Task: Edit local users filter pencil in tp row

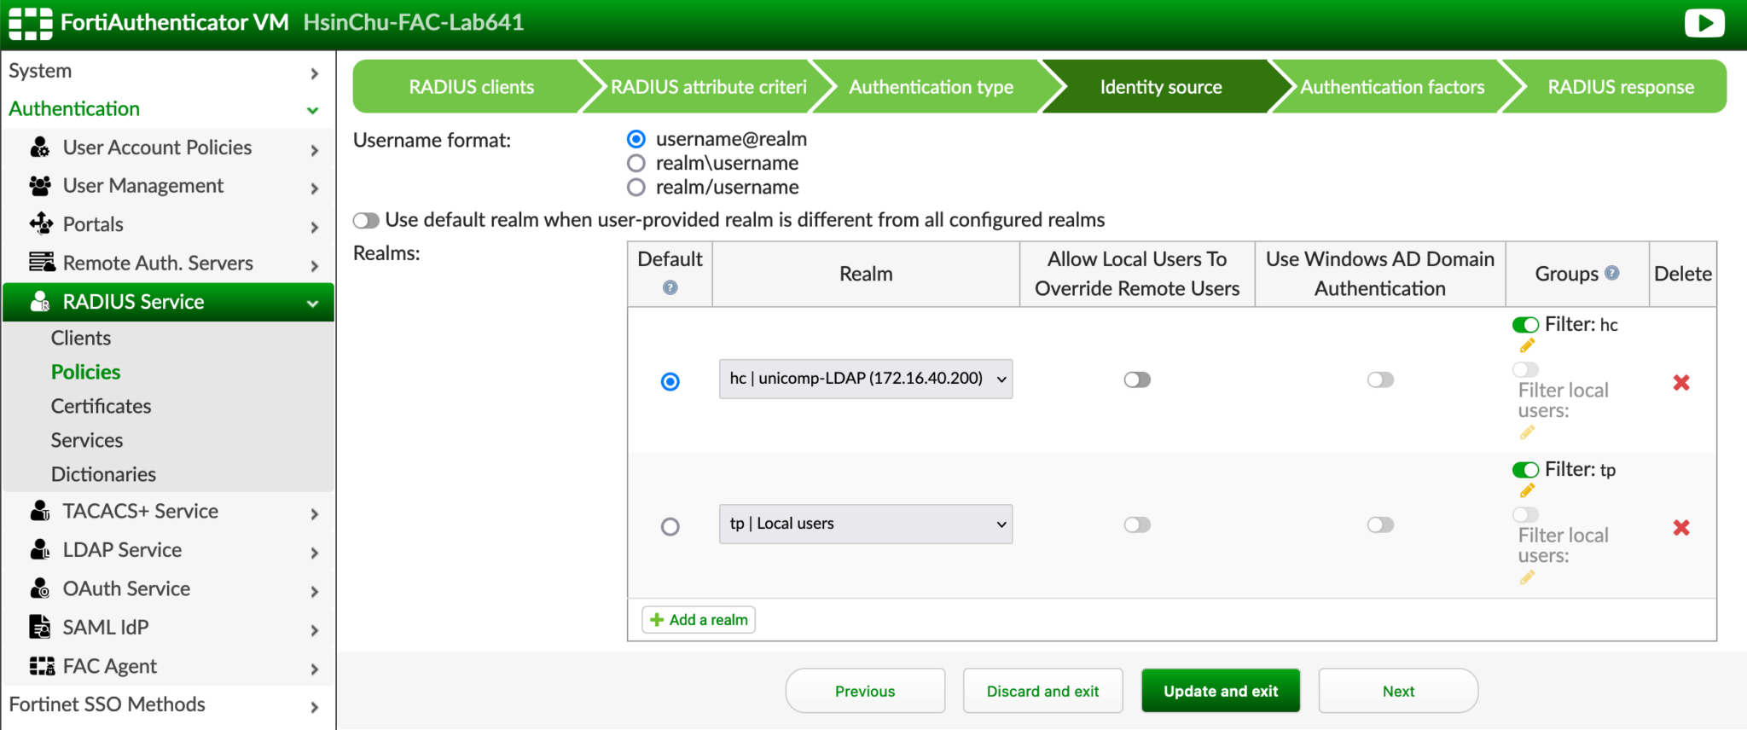Action: click(1527, 577)
